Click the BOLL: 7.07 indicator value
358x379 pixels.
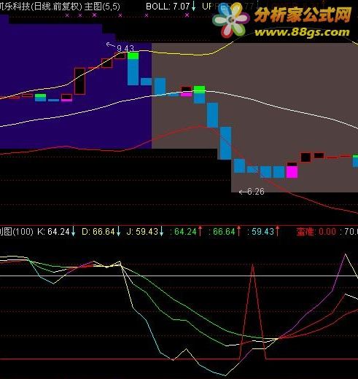(168, 7)
